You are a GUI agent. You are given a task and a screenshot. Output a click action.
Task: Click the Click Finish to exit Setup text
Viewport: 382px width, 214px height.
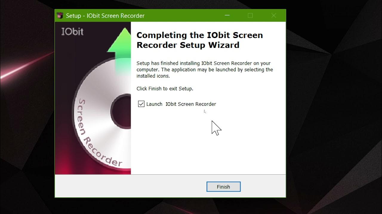165,89
